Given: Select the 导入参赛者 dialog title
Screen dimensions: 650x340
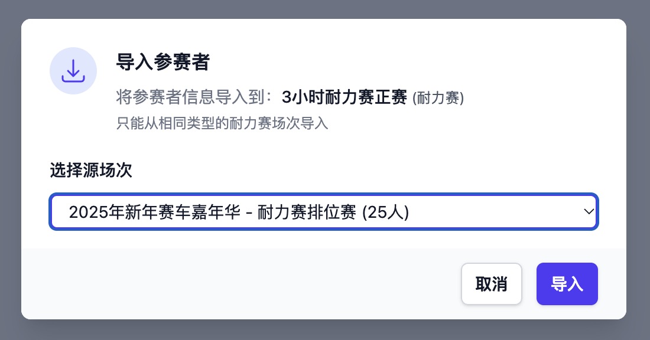Looking at the screenshot, I should pyautogui.click(x=163, y=61).
